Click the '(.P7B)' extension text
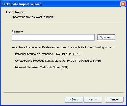This screenshot has height=106, width=127. click(x=97, y=61)
